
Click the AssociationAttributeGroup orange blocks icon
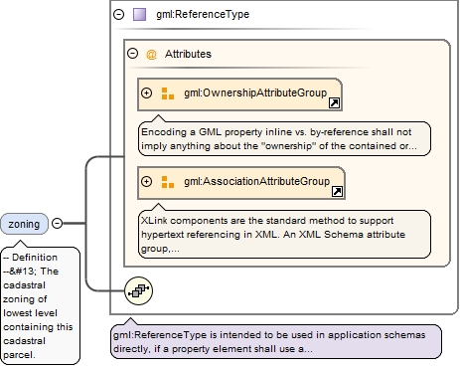pyautogui.click(x=168, y=182)
